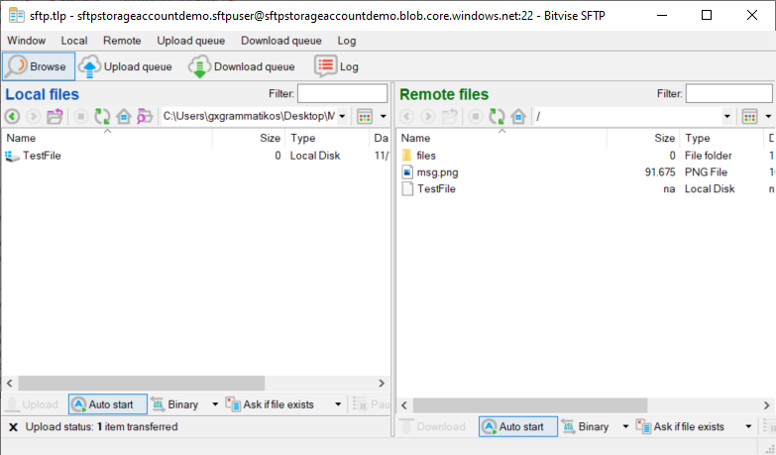The height and width of the screenshot is (455, 776).
Task: Expand the local path history dropdown
Action: coord(342,117)
